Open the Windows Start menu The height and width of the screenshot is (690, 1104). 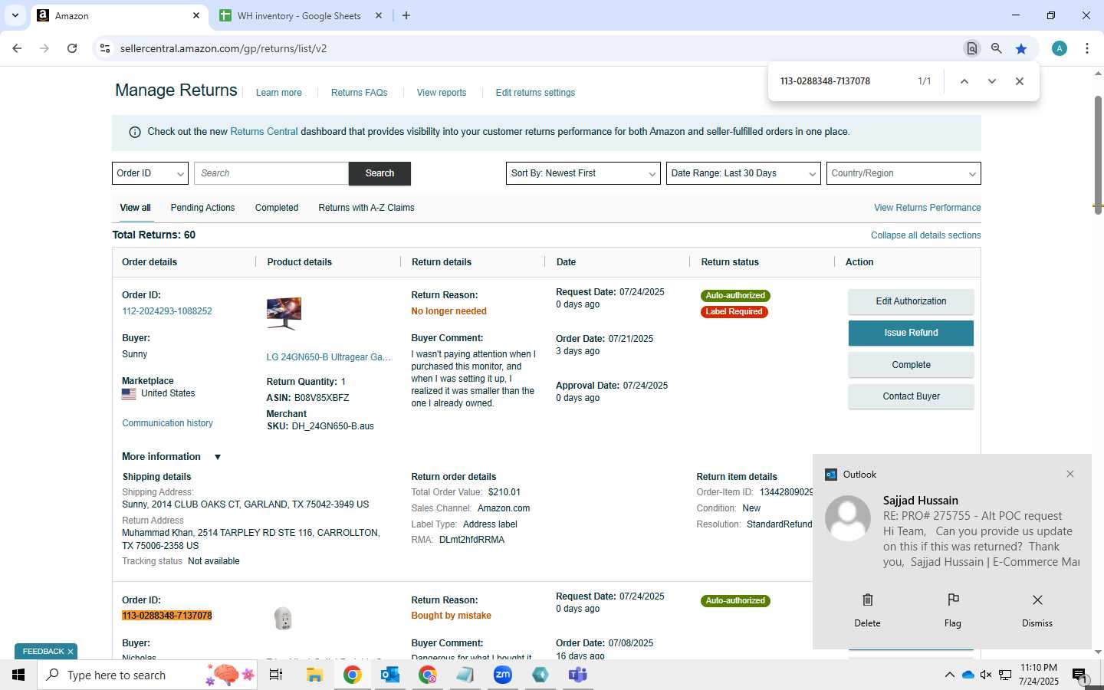18,675
